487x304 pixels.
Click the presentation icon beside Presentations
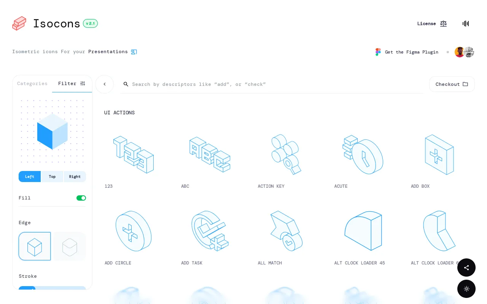[134, 52]
